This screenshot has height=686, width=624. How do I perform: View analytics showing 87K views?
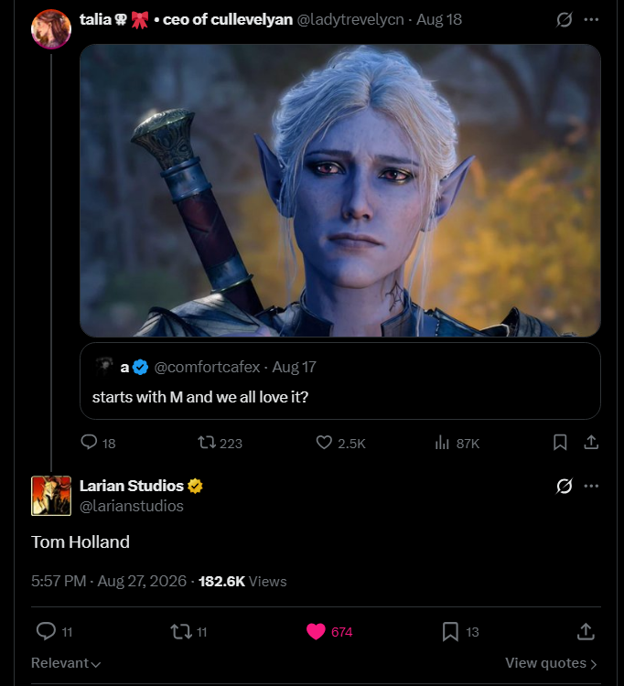(x=457, y=443)
